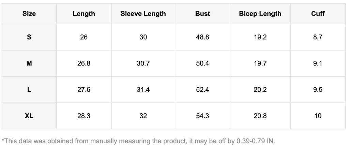Click the Cuff column header
The image size is (349, 148).
pos(318,14)
